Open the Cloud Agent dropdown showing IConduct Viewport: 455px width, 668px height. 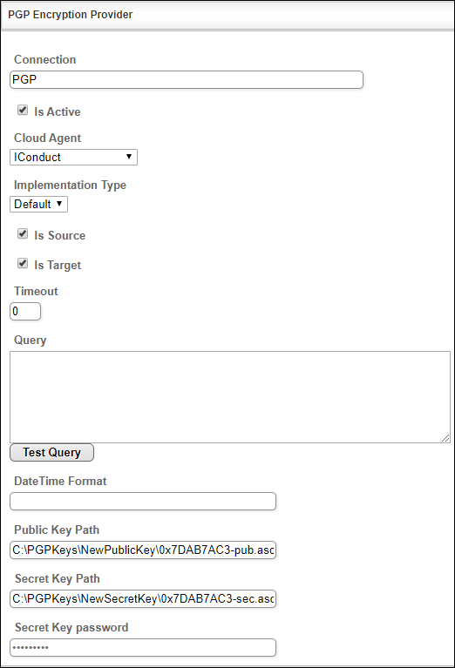pyautogui.click(x=73, y=157)
